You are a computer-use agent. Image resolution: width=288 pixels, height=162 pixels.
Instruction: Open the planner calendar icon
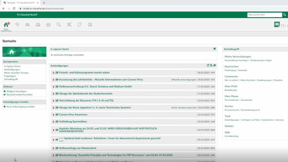click(x=48, y=25)
